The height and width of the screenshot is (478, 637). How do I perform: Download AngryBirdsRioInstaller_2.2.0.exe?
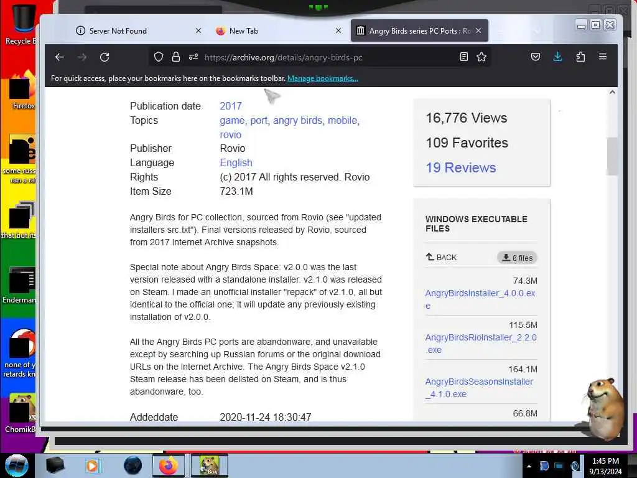pyautogui.click(x=481, y=344)
